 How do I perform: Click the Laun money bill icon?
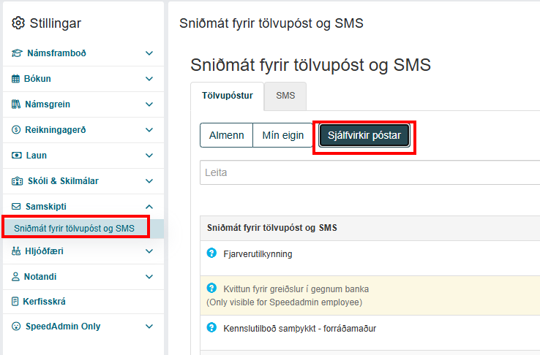(17, 156)
